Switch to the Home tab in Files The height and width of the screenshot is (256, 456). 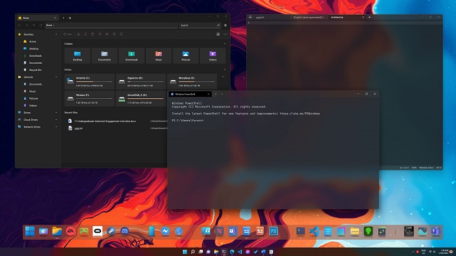pyautogui.click(x=37, y=18)
